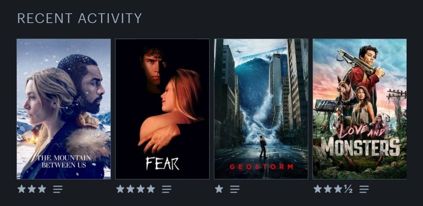The image size is (423, 206).
Task: Click the white FEAR title text on poster
Action: (x=163, y=163)
